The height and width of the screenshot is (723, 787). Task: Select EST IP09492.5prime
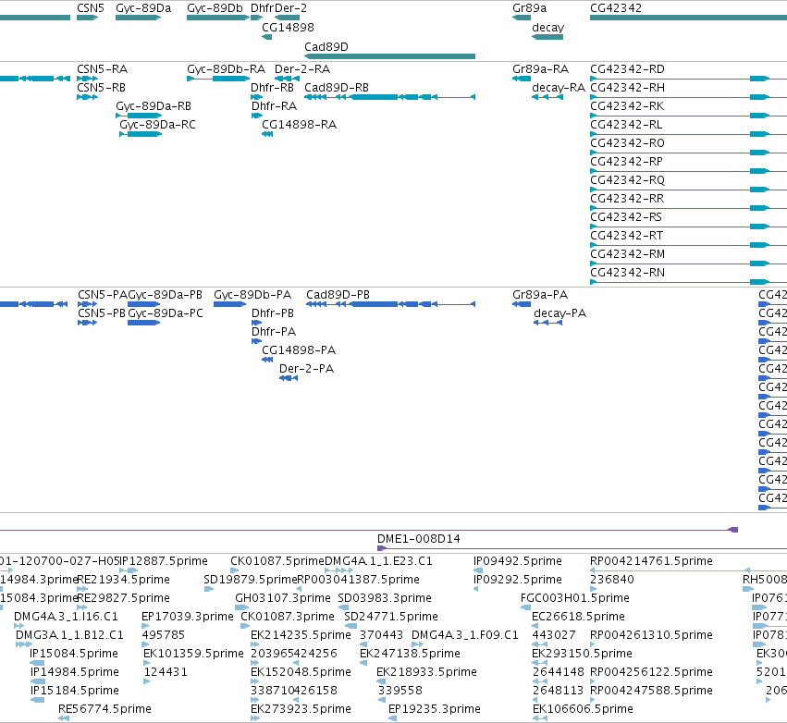pyautogui.click(x=518, y=561)
